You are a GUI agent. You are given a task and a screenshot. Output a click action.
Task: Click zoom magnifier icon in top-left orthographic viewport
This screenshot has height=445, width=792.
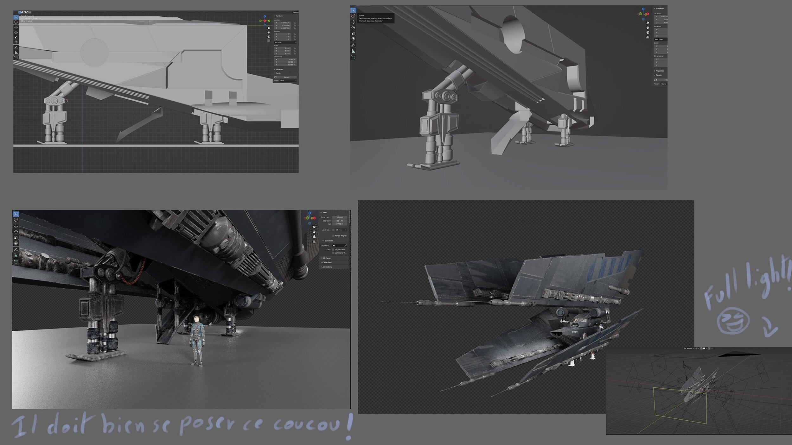269,28
